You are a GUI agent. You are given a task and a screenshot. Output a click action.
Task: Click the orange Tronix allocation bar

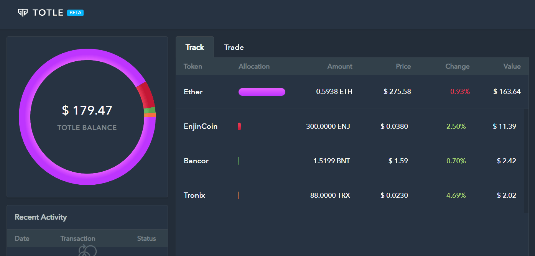point(238,195)
